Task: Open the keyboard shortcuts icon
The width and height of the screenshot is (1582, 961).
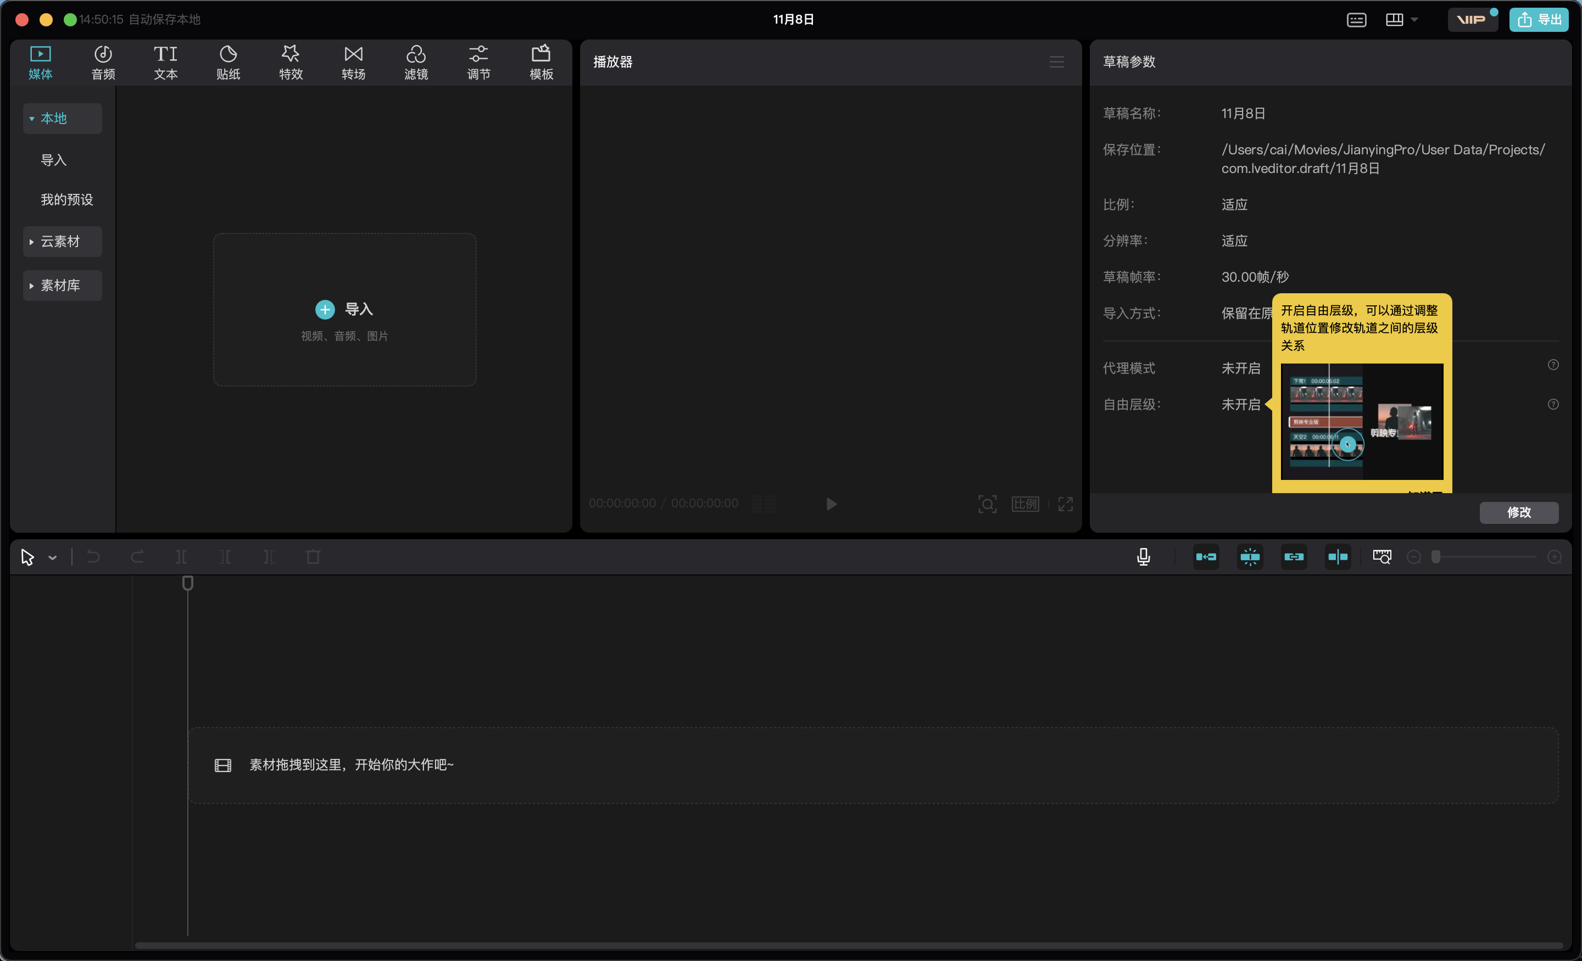Action: (x=1357, y=20)
